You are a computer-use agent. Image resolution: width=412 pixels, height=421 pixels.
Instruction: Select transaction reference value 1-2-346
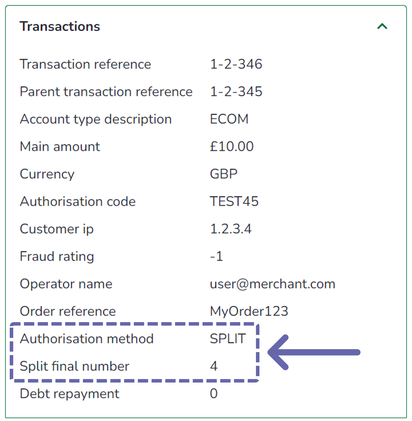(236, 64)
